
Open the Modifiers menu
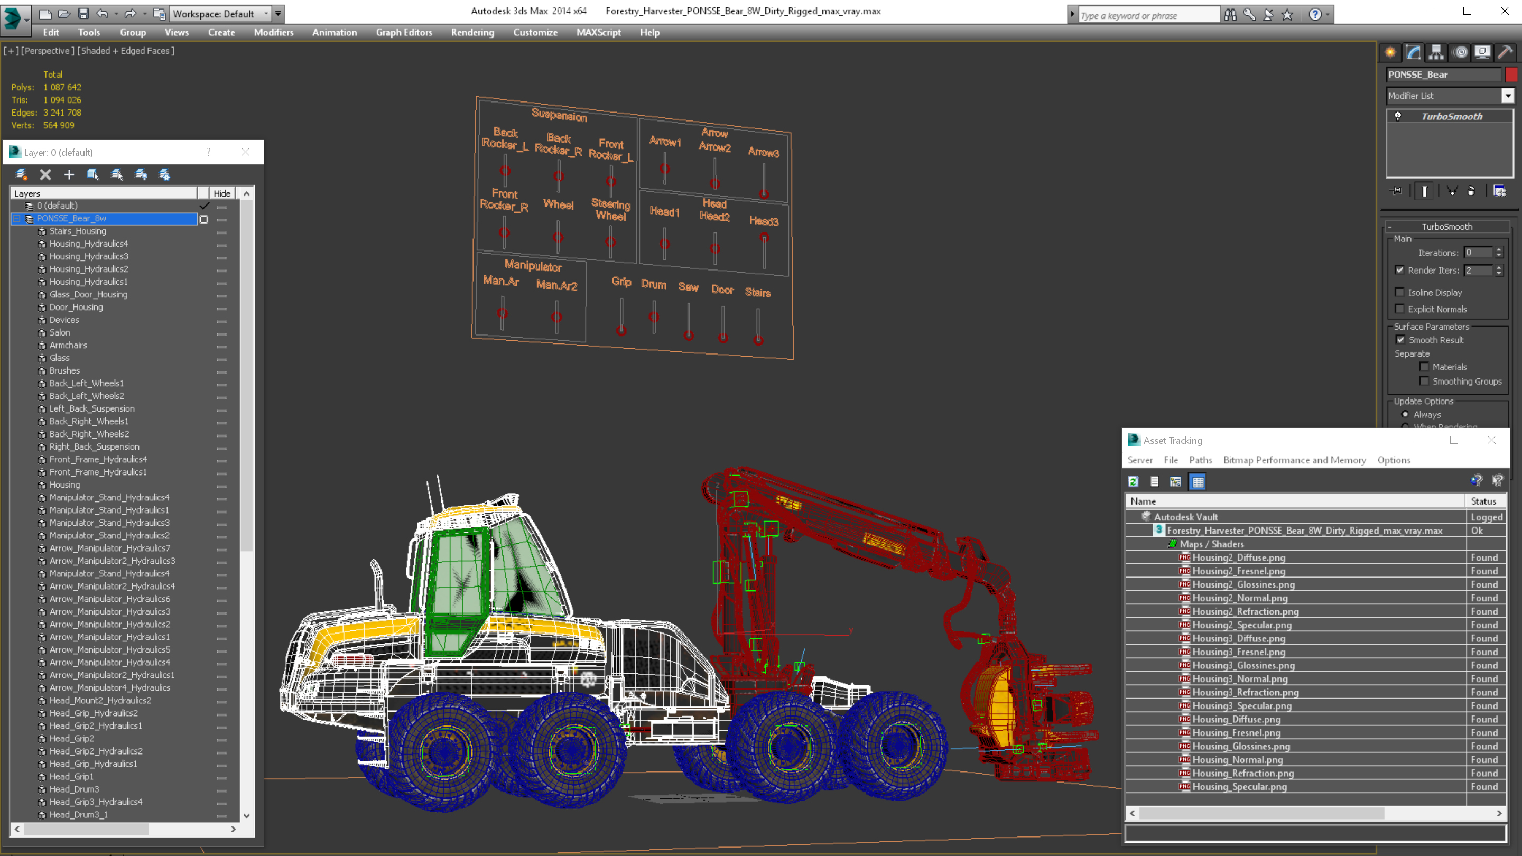[x=274, y=32]
